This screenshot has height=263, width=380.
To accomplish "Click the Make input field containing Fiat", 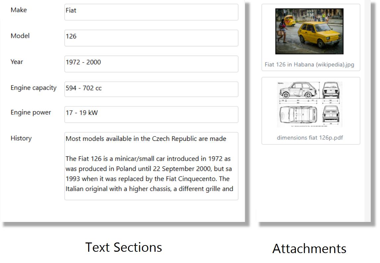I will pyautogui.click(x=151, y=12).
